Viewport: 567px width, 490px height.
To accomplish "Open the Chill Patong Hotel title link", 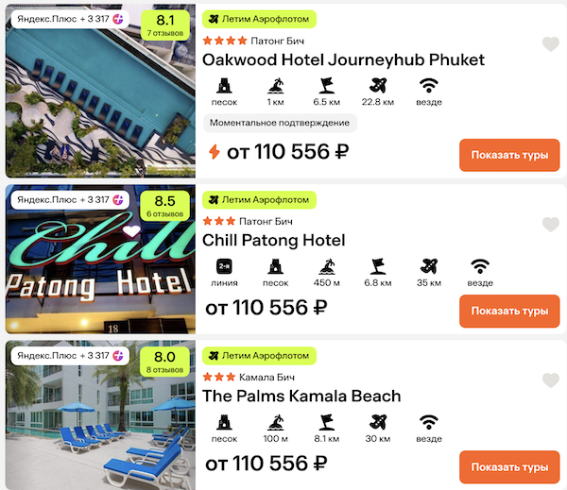I will [x=274, y=241].
